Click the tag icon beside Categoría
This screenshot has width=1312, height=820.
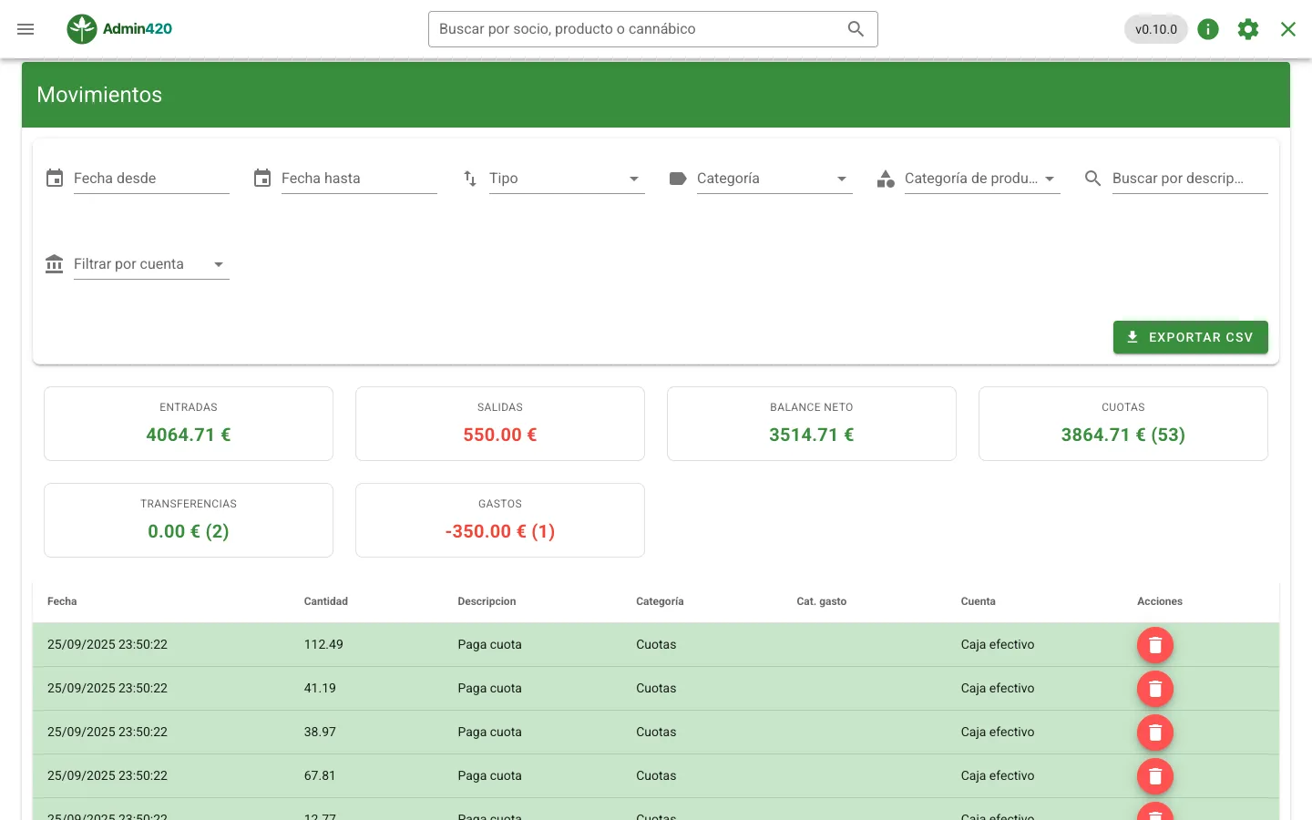678,179
